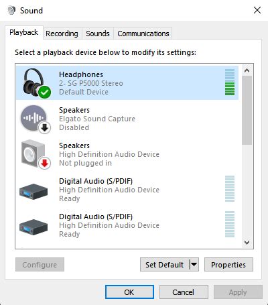Switch to the Recording tab
The width and height of the screenshot is (268, 305).
(x=62, y=34)
